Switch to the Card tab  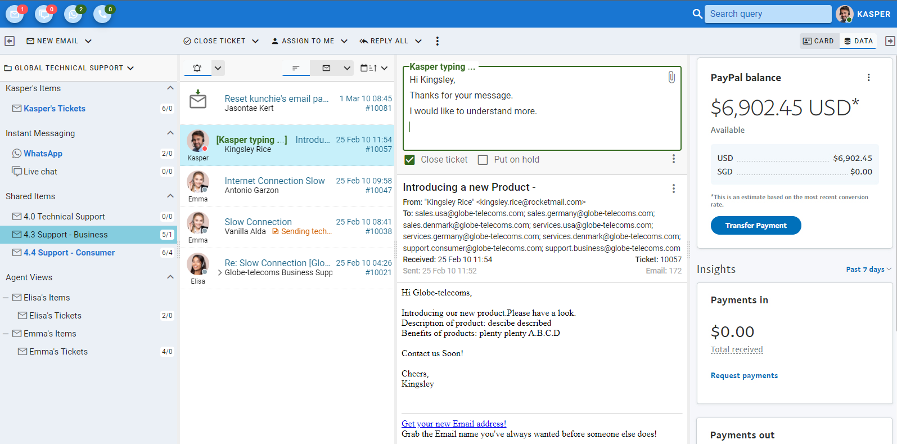coord(818,41)
